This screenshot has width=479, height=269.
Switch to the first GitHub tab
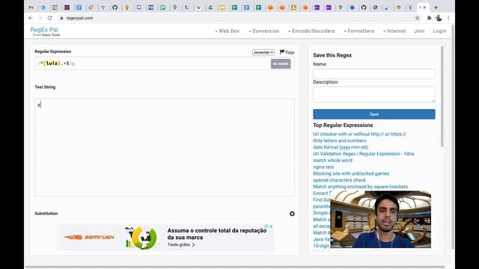(115, 7)
